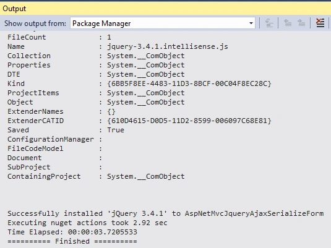Viewport: 331px width, 248px height.
Task: Select the Output panel title bar
Action: [166, 9]
